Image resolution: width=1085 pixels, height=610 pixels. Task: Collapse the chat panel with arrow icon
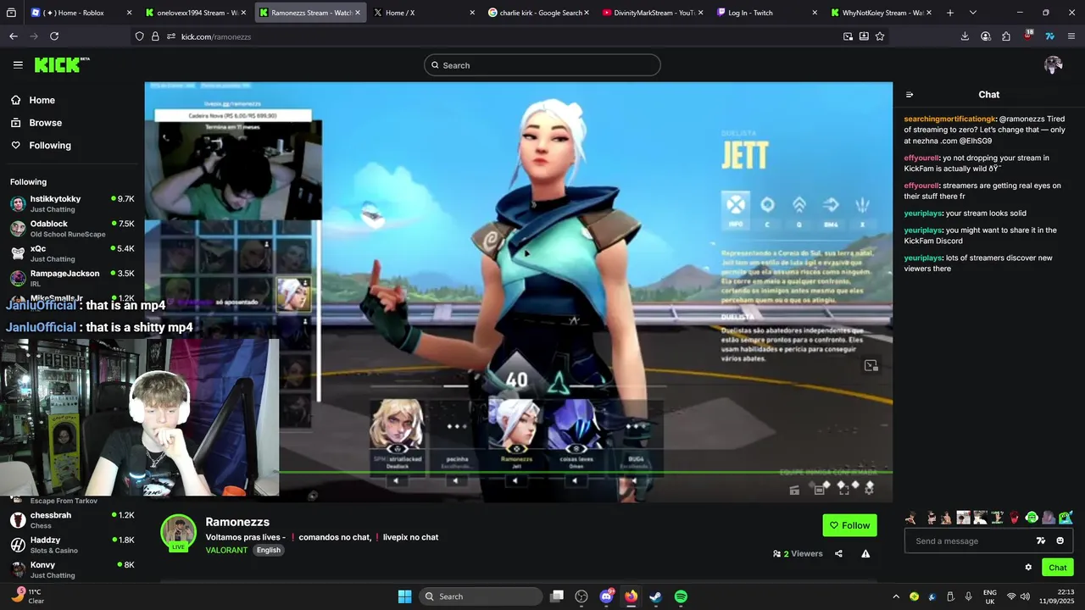tap(910, 95)
